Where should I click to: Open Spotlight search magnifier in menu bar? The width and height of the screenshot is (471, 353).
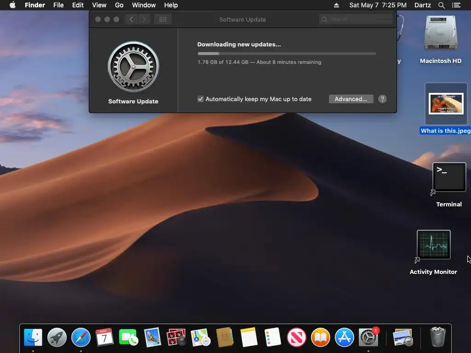(441, 5)
